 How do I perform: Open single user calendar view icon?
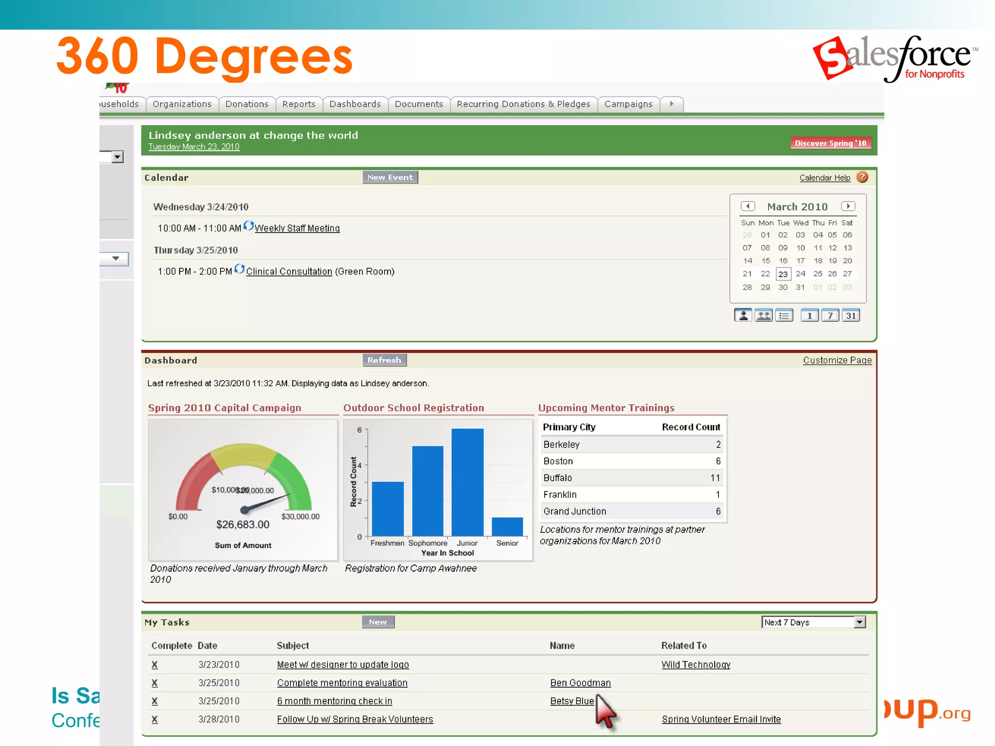(743, 316)
